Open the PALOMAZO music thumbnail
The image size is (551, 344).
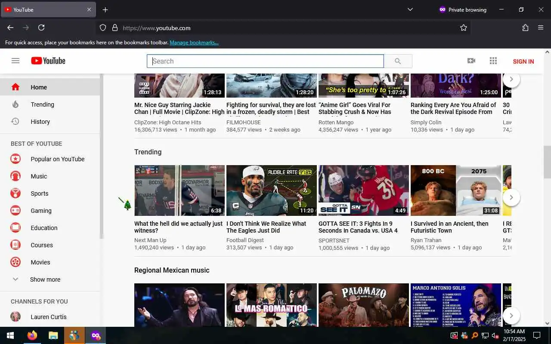[364, 305]
